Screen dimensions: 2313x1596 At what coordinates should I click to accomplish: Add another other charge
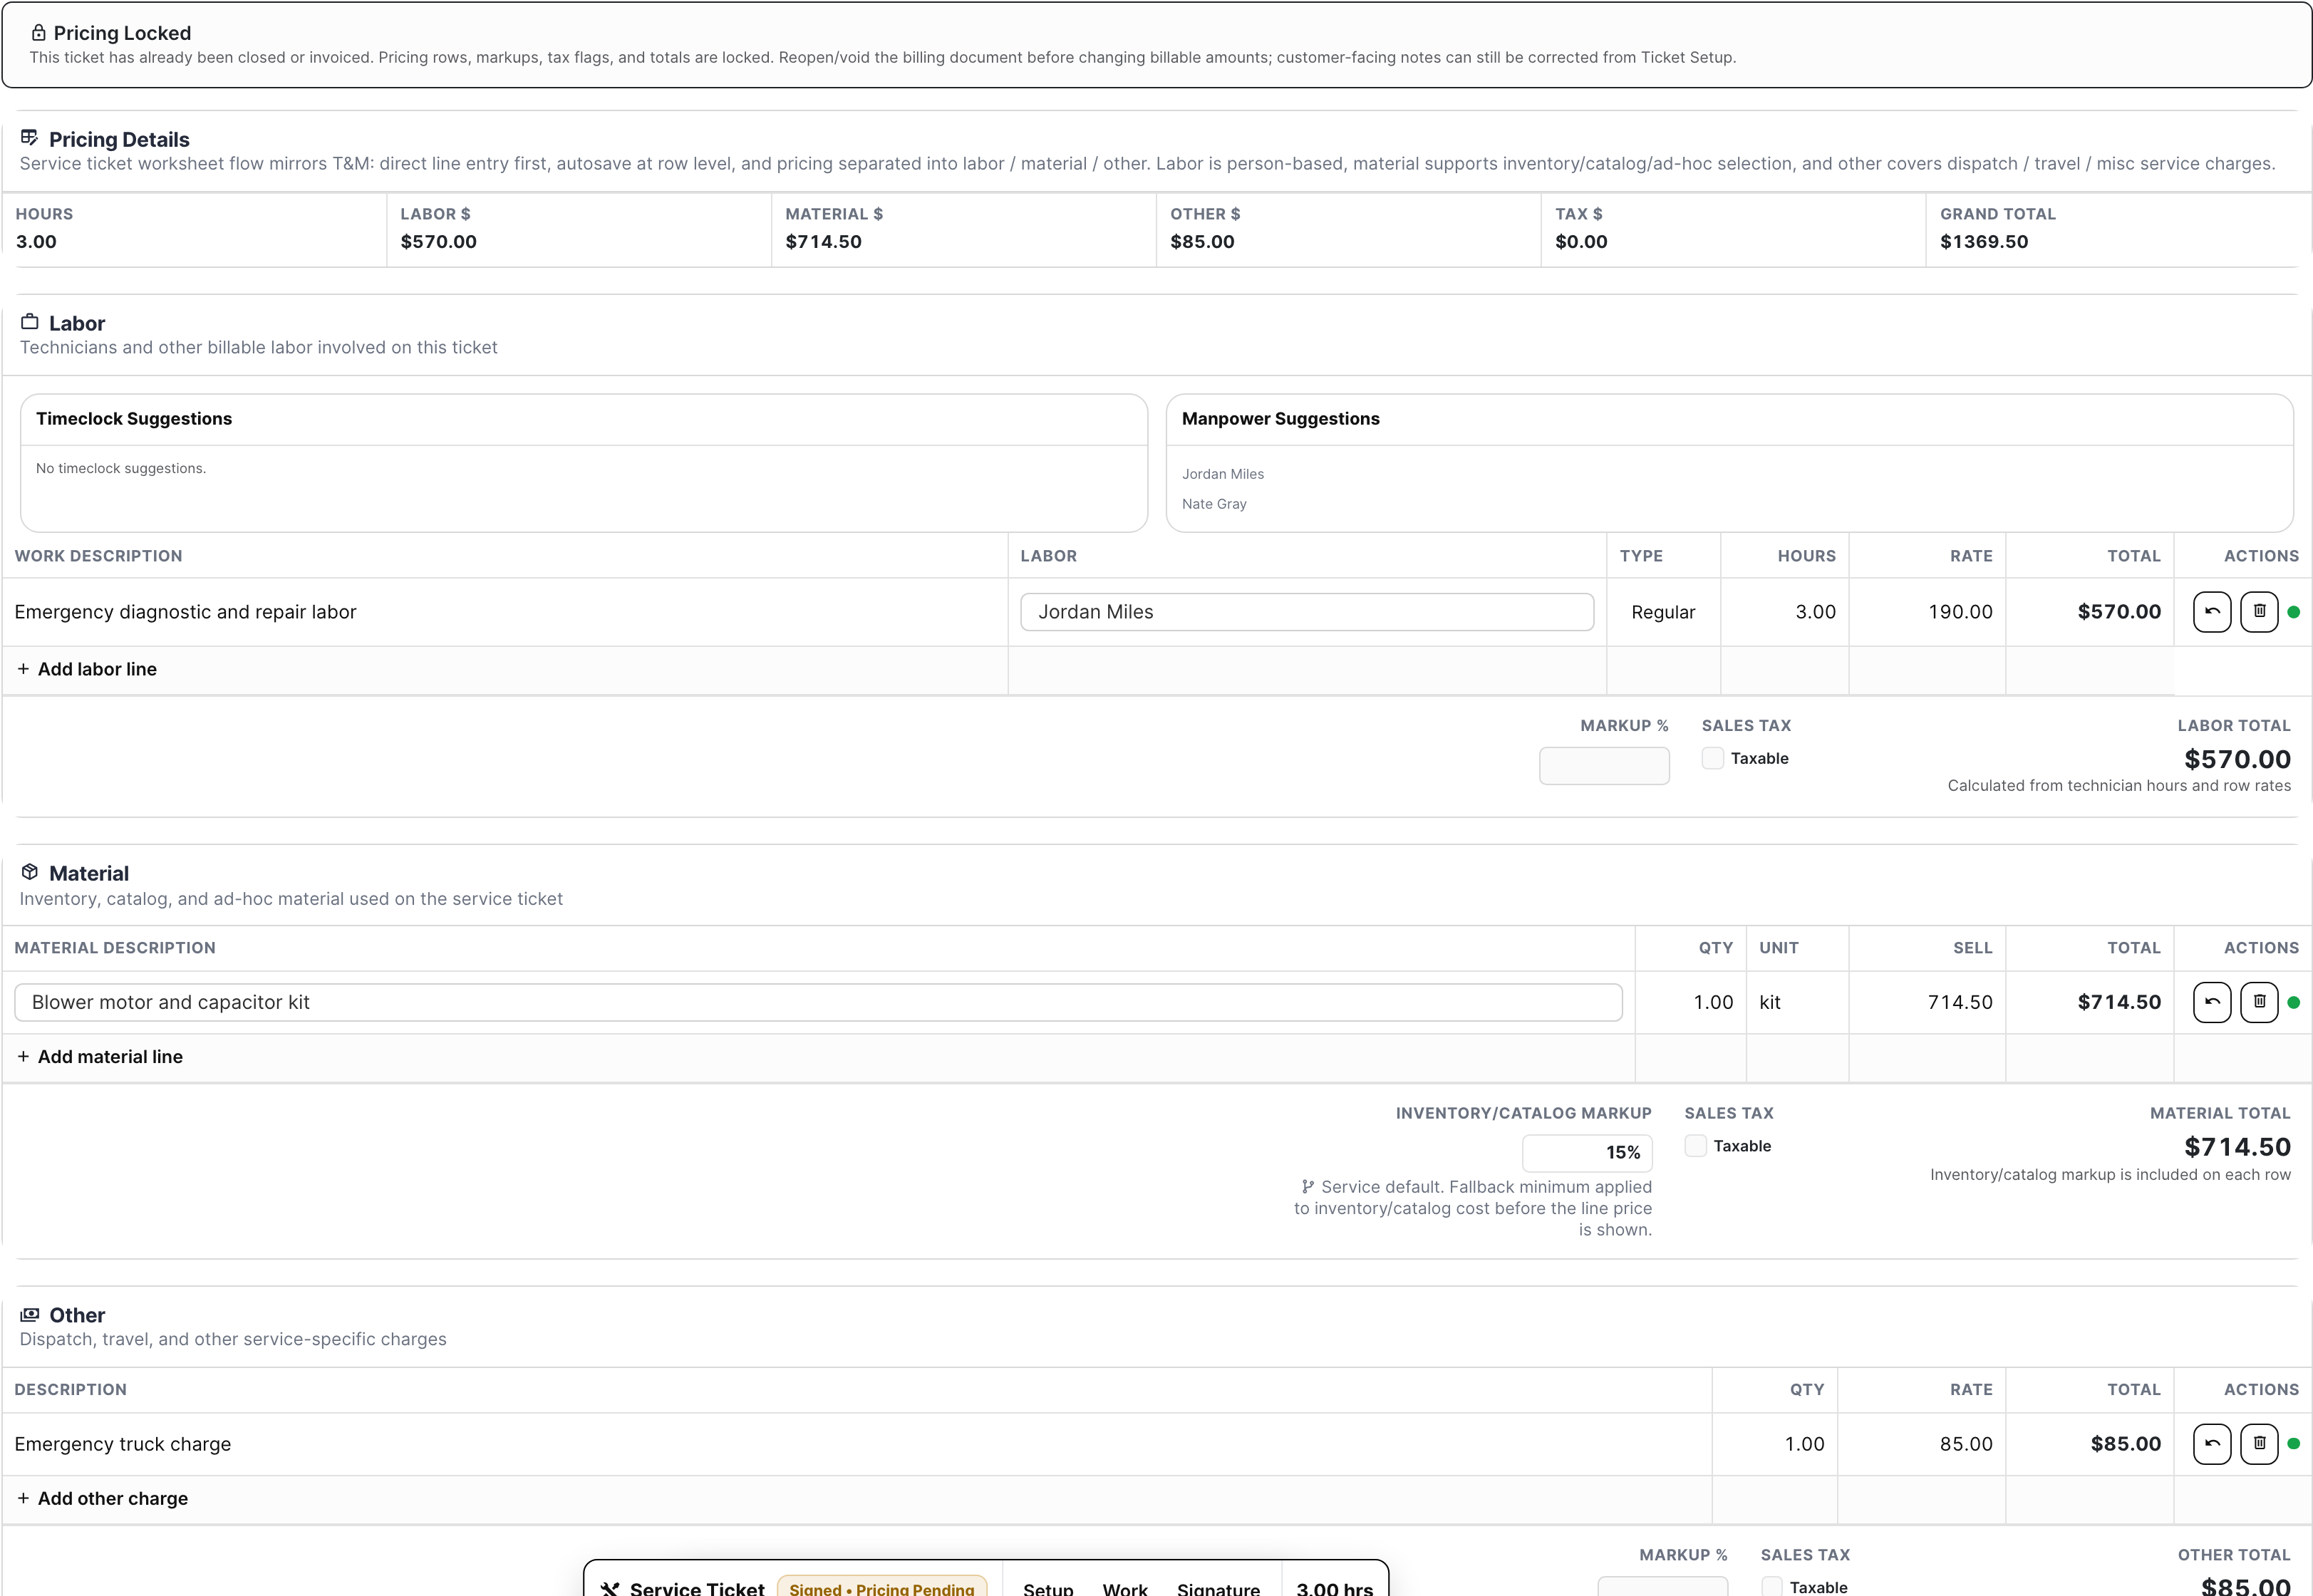click(x=102, y=1498)
